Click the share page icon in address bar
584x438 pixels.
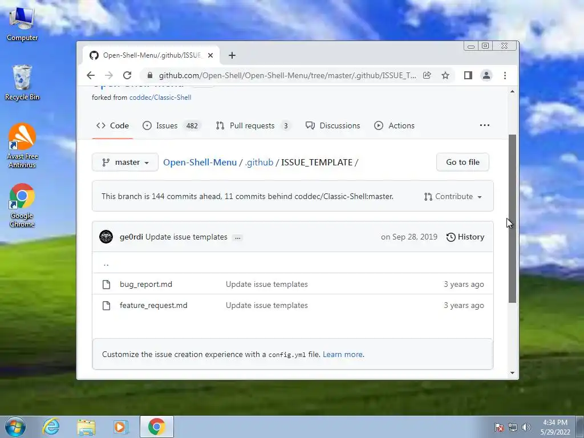tap(427, 76)
